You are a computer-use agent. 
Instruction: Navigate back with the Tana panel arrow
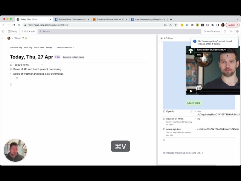tap(2, 38)
